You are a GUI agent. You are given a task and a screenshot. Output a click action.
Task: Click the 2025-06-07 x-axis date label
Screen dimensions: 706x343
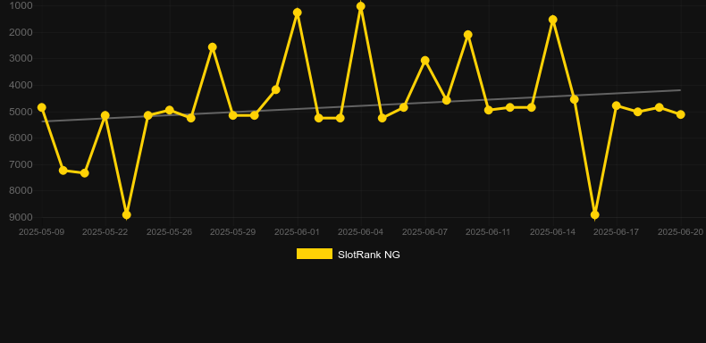425,232
